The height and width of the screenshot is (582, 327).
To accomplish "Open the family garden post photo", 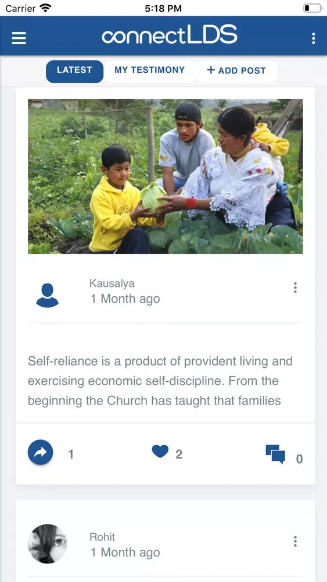I will (165, 176).
